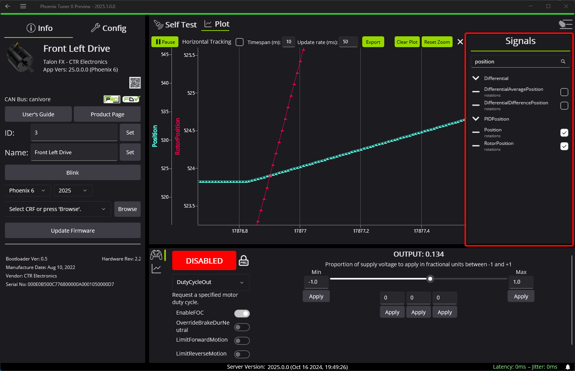Click the cyan Position axis label
This screenshot has height=371, width=575.
155,136
